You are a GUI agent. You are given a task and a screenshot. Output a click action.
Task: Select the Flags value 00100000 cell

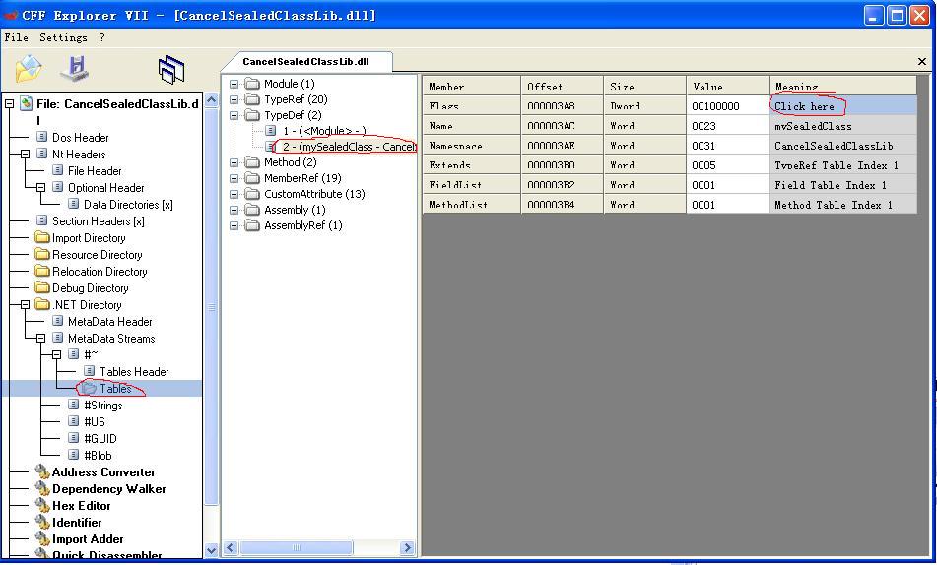(x=727, y=106)
